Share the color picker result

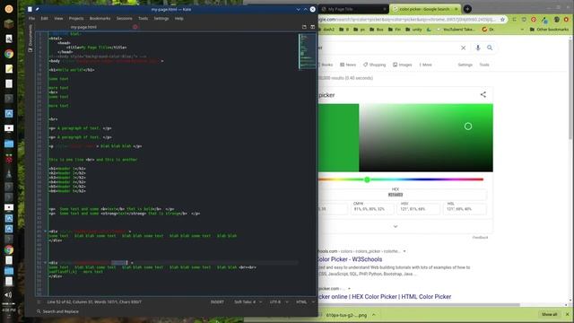pos(483,95)
